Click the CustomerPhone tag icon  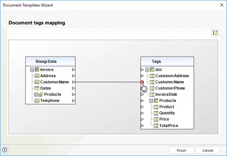(x=152, y=88)
